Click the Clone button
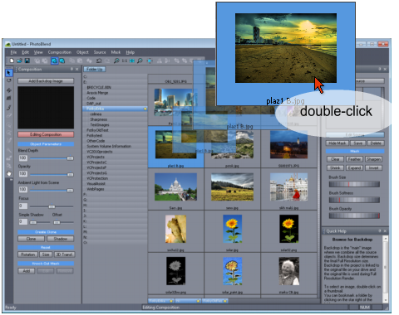The height and width of the screenshot is (315, 399). [x=31, y=239]
